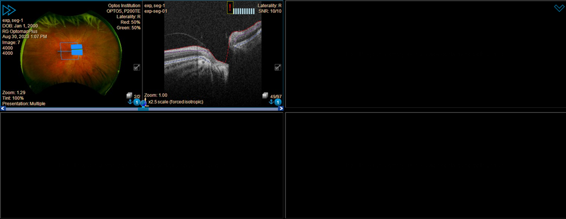
Task: Select the blue OCT scan region on fundus
Action: pos(77,50)
